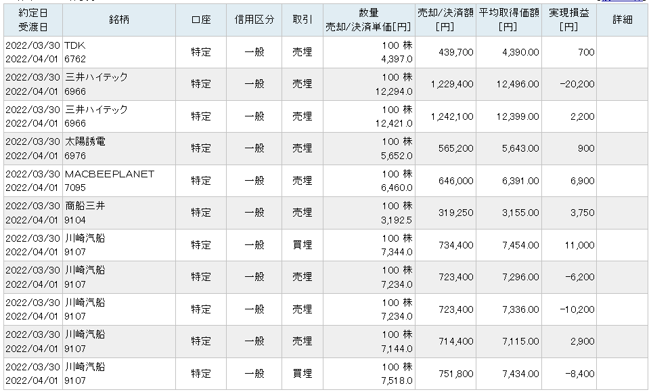The width and height of the screenshot is (651, 392).
Task: Click the 約定日 受渡日 date column header
Action: 32,20
